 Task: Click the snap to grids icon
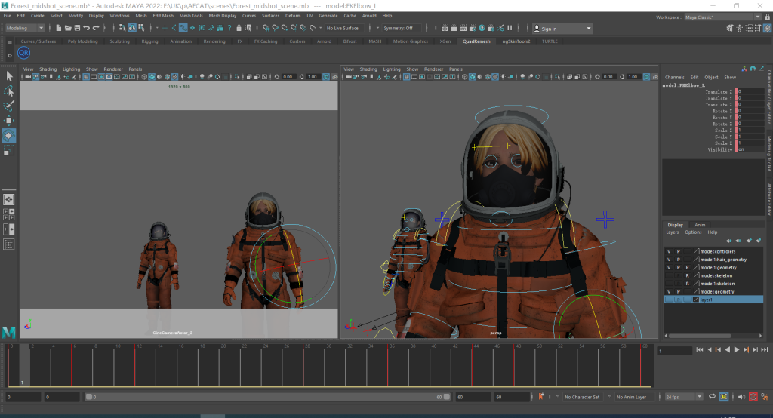point(266,28)
